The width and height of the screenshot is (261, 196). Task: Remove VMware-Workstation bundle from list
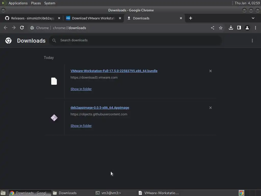[210, 71]
